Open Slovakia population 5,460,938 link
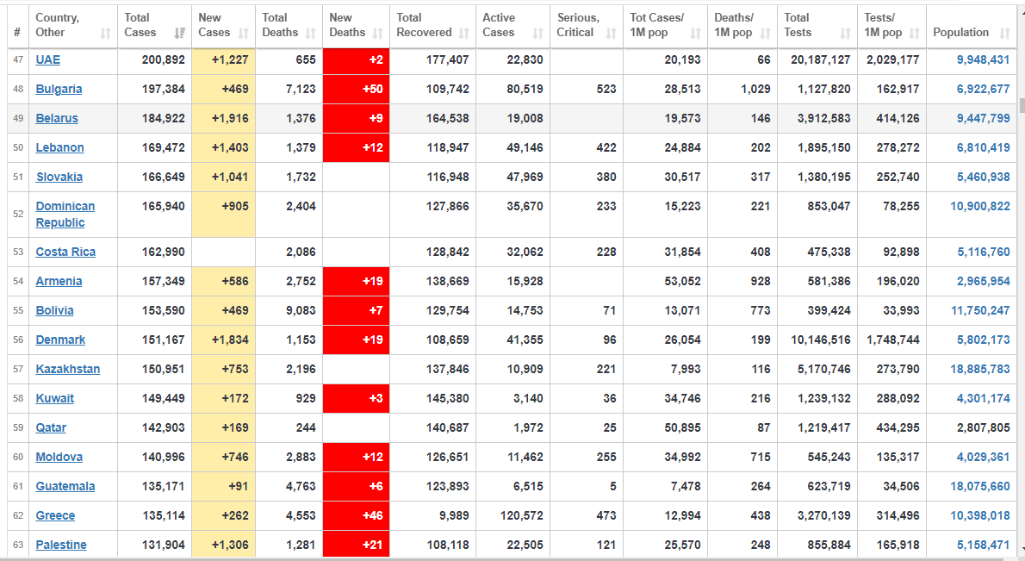This screenshot has width=1025, height=561. [x=983, y=178]
